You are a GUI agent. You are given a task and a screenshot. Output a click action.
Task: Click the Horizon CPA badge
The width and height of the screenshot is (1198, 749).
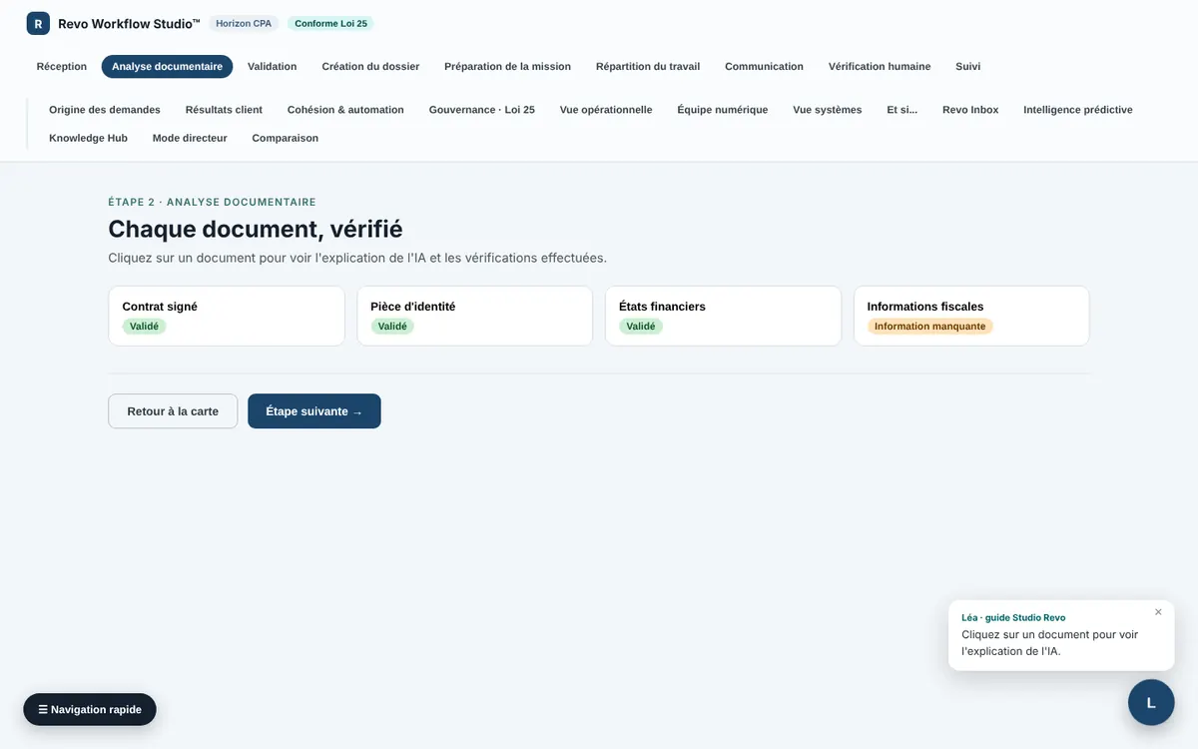point(244,23)
